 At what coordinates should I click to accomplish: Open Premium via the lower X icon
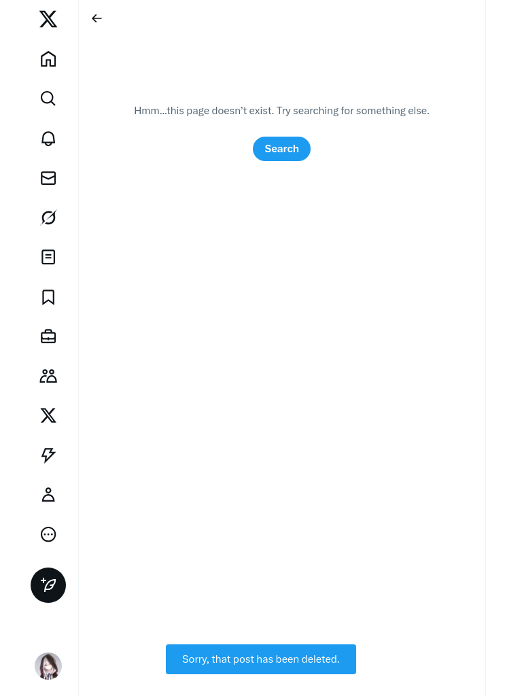48,415
